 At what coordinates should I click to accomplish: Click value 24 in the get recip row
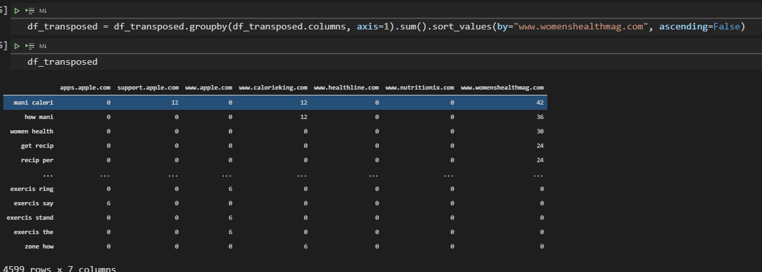pyautogui.click(x=540, y=146)
